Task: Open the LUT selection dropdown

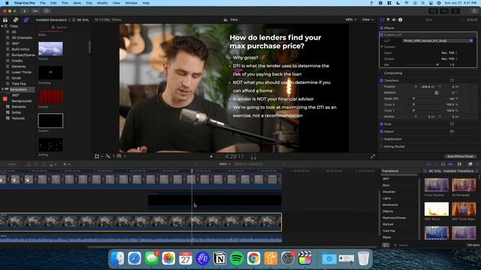Action: point(438,40)
